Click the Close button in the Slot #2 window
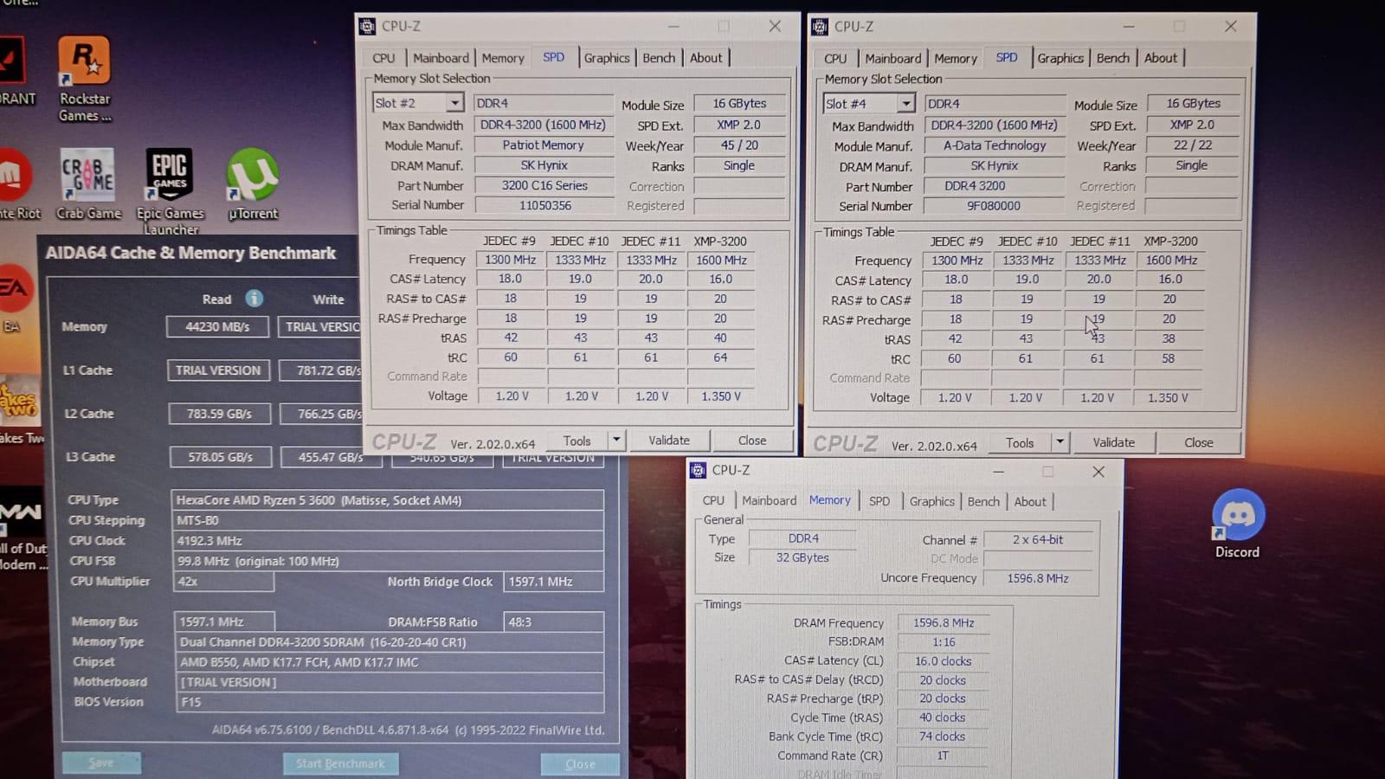Viewport: 1385px width, 779px height. click(x=751, y=440)
